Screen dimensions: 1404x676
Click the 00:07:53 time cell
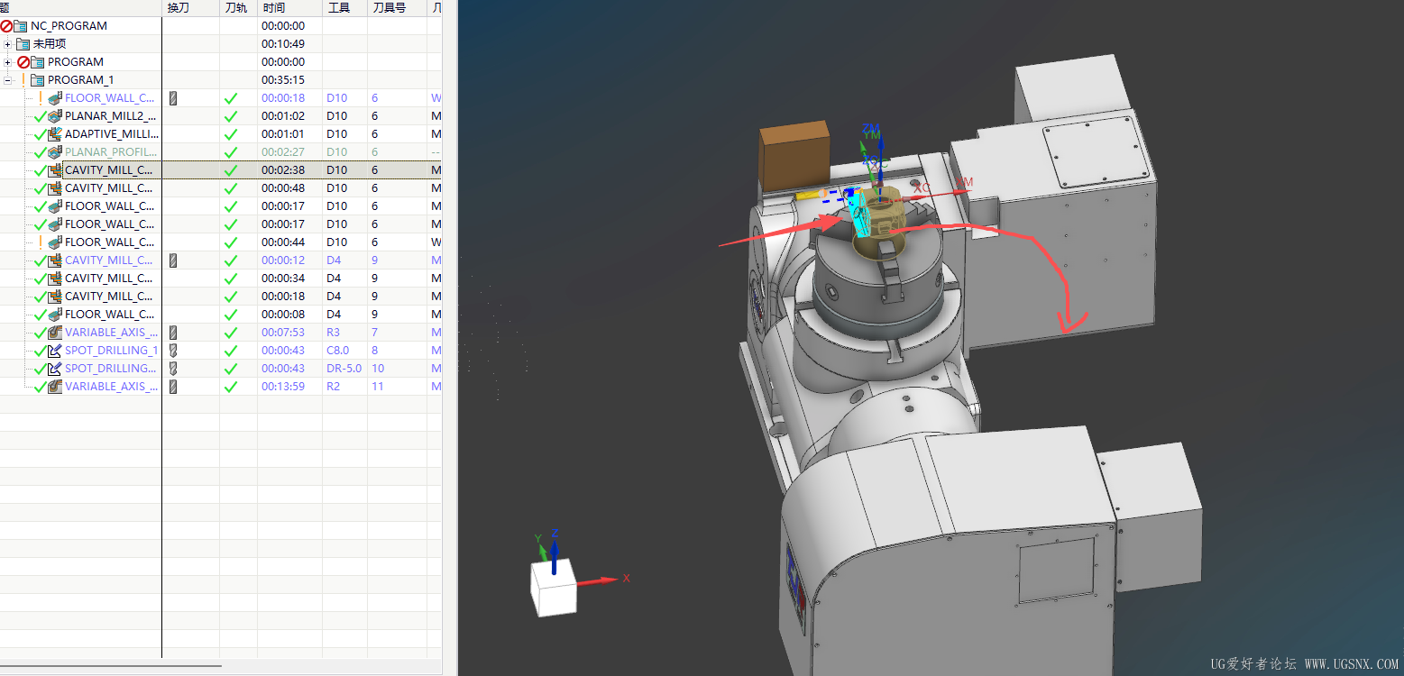(283, 333)
